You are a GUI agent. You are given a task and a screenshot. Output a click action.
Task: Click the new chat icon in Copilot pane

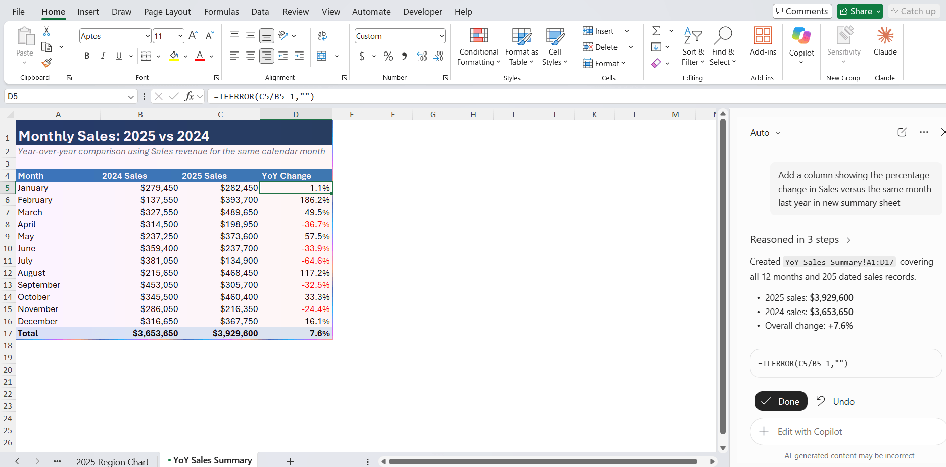click(902, 132)
